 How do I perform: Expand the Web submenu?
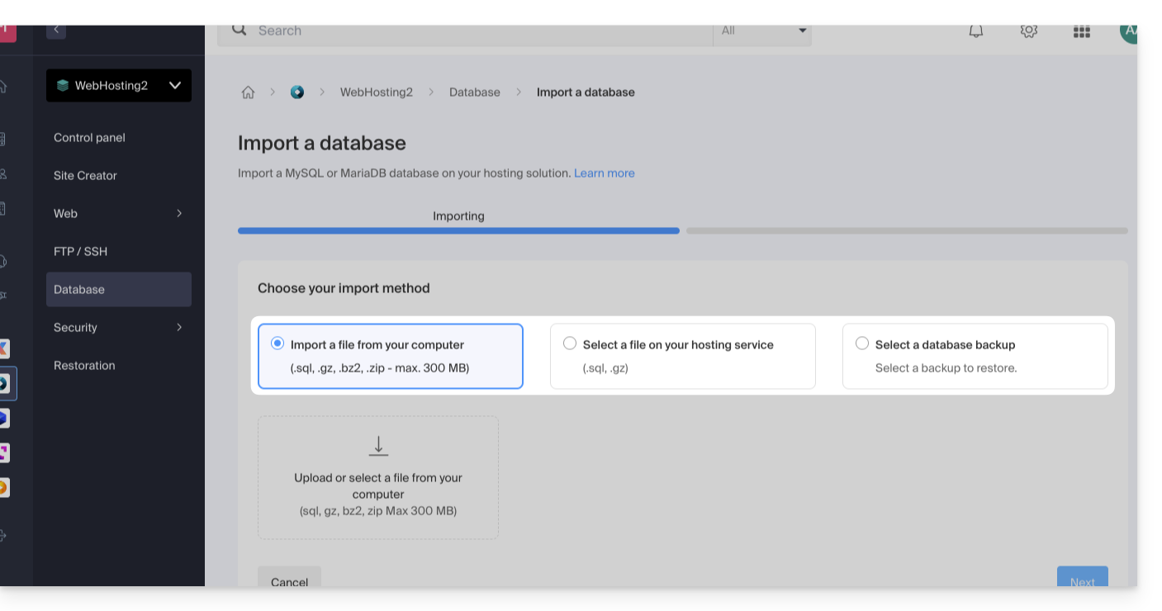click(119, 214)
